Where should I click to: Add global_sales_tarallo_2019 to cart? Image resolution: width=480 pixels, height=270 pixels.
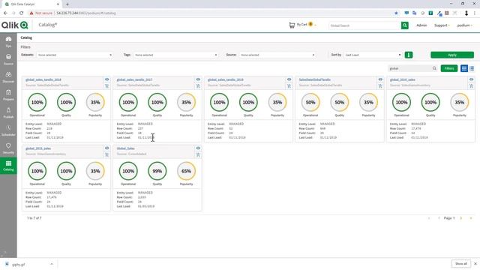click(289, 86)
